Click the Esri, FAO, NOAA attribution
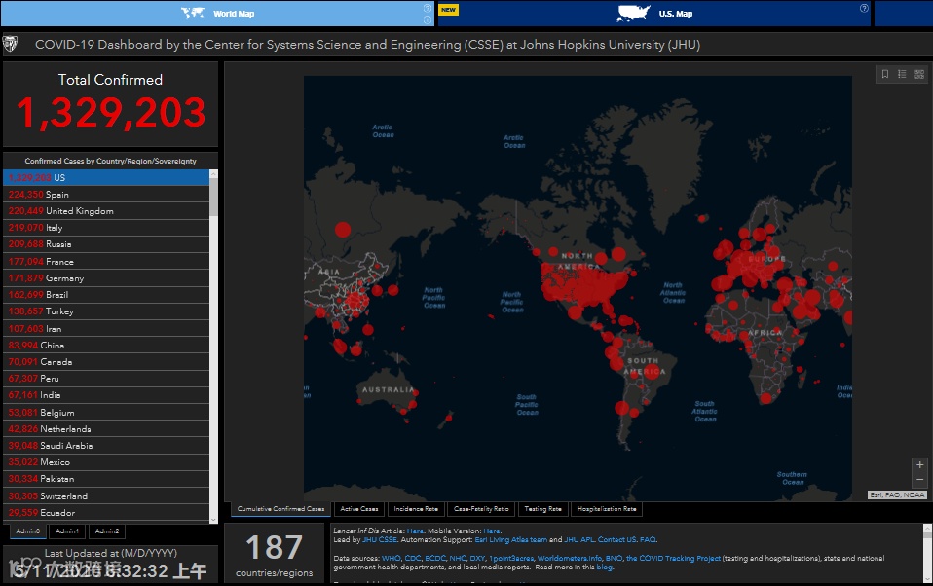Screen dimensions: 933x586 click(x=897, y=494)
